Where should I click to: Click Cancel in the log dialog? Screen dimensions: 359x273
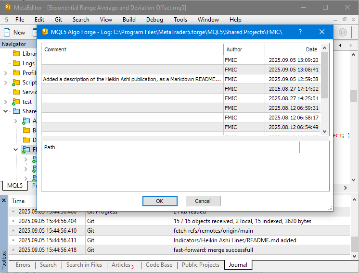tap(203, 201)
